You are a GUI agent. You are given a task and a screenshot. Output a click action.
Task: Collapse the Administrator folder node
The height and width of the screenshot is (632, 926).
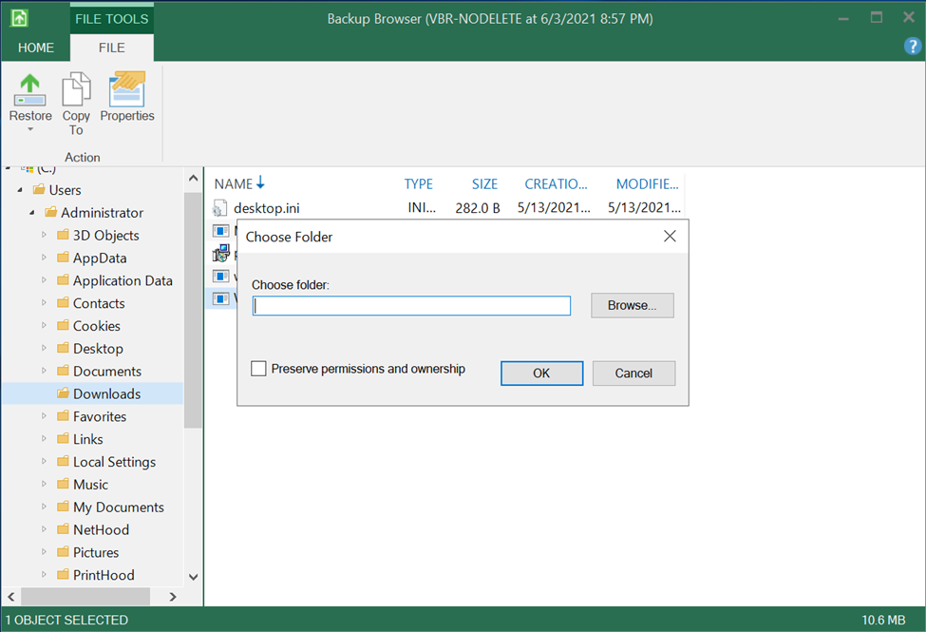[31, 213]
